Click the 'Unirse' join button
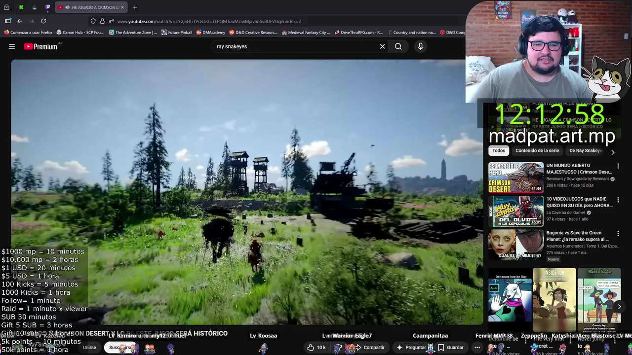632x355 pixels. click(x=89, y=348)
